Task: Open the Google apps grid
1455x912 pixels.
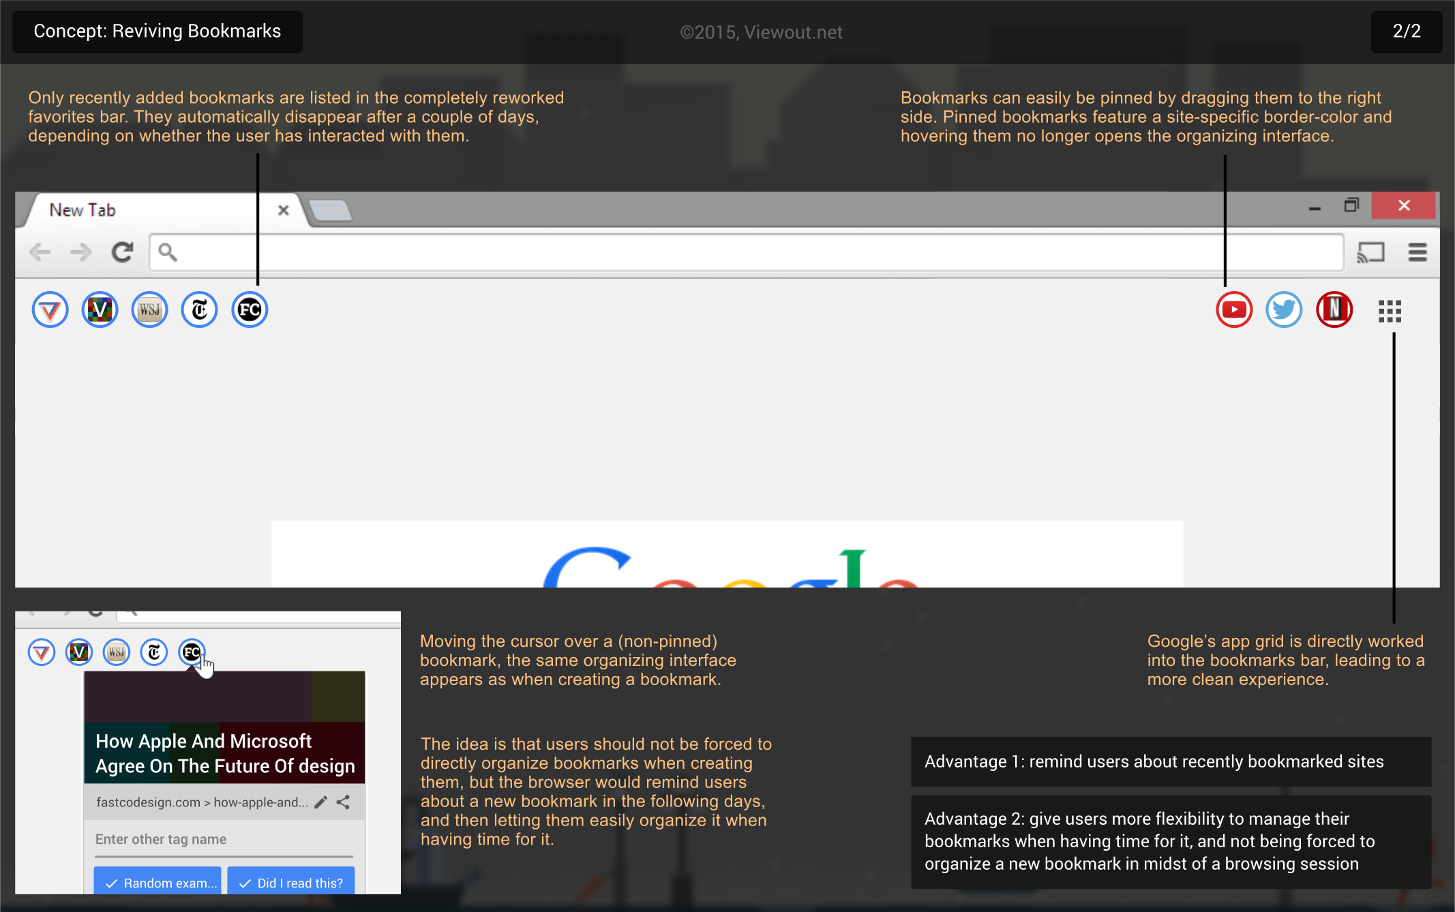Action: [1390, 311]
